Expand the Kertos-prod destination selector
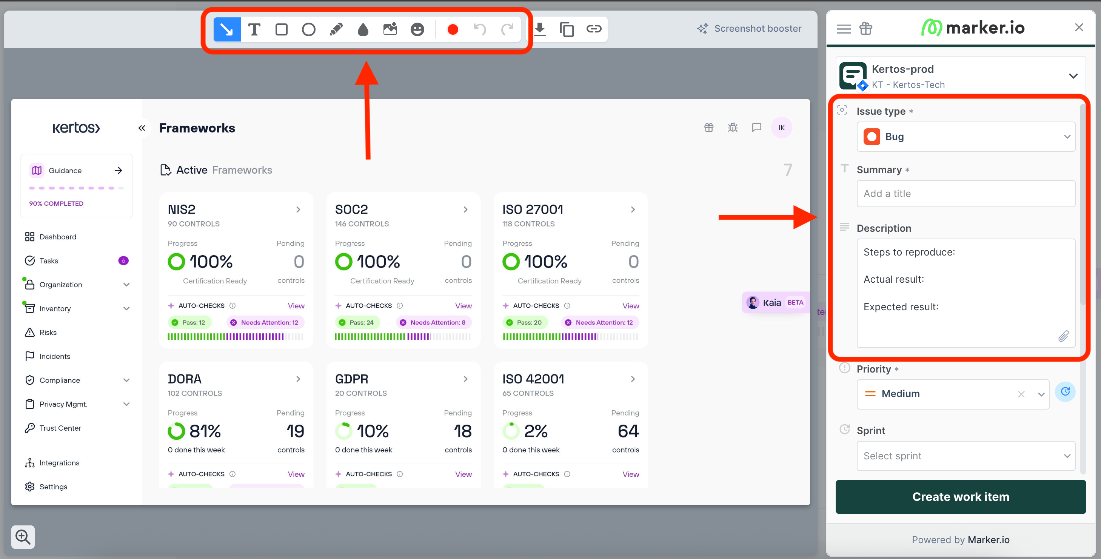Screen dimensions: 1101x559 tap(1073, 76)
